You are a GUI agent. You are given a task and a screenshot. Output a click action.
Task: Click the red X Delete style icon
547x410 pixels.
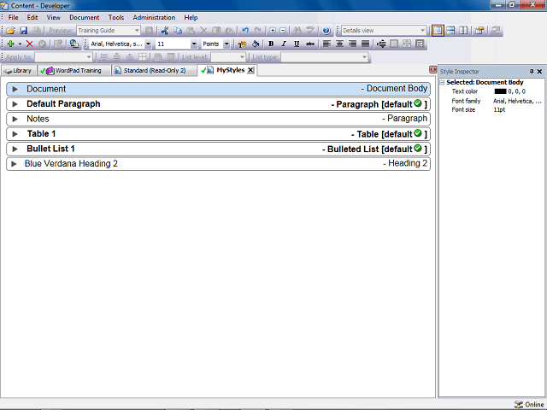click(30, 44)
